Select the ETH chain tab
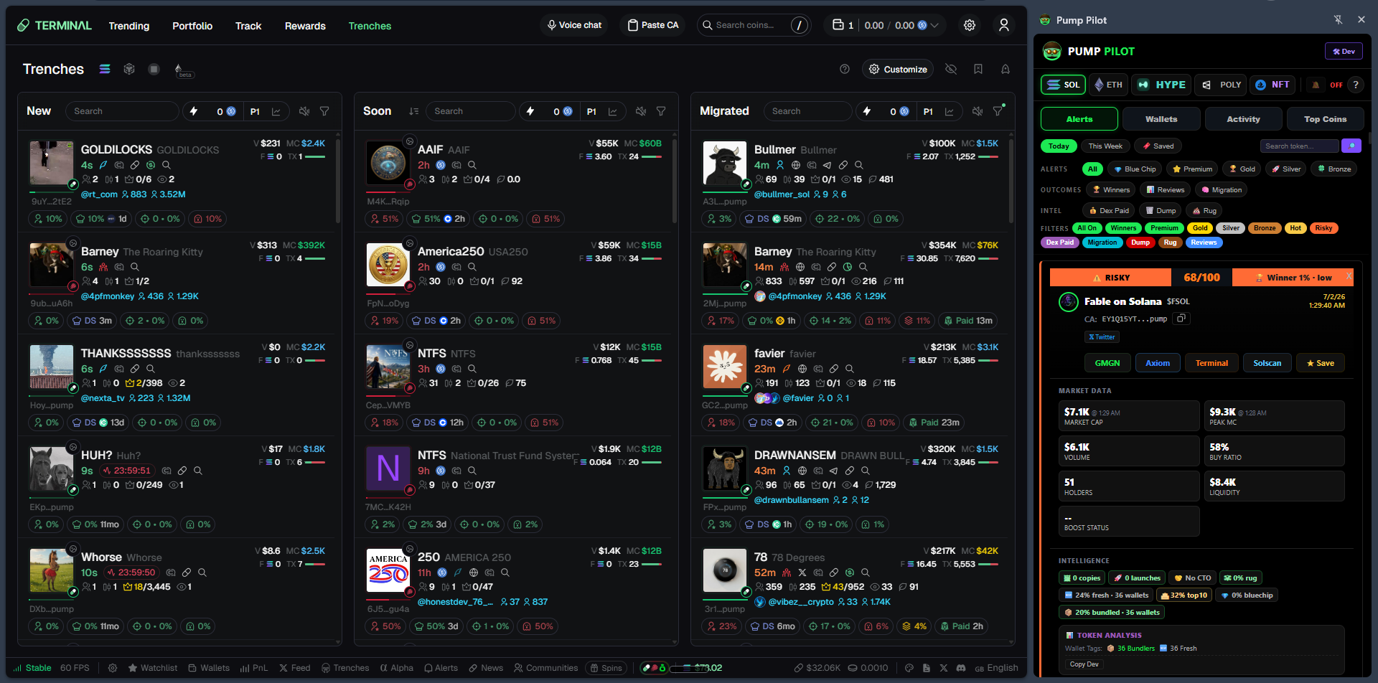 (x=1109, y=85)
